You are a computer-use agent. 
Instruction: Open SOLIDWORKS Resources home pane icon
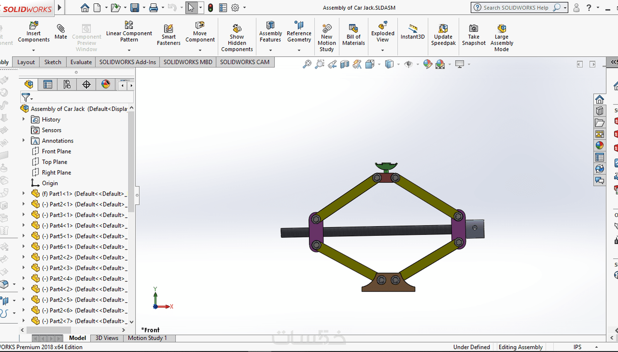point(599,99)
